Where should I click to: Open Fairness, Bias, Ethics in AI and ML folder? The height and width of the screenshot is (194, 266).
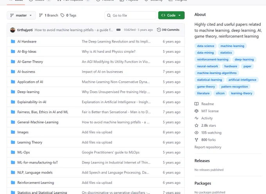[x=43, y=112]
